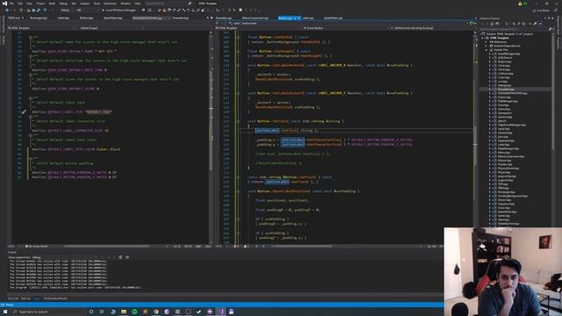Select Drawable.hpp in Solution Explorer
This screenshot has width=562, height=316.
coord(506,90)
